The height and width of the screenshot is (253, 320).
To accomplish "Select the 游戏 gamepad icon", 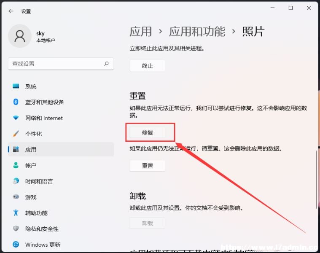I will point(16,197).
